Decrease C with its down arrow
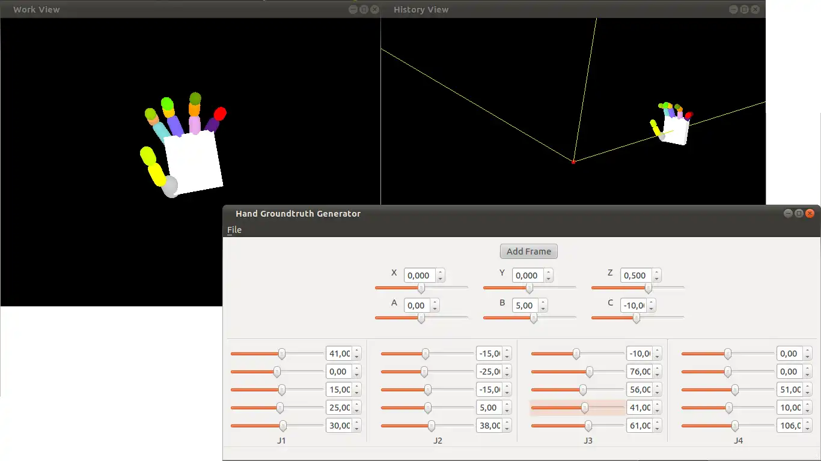Image resolution: width=821 pixels, height=461 pixels. (652, 309)
